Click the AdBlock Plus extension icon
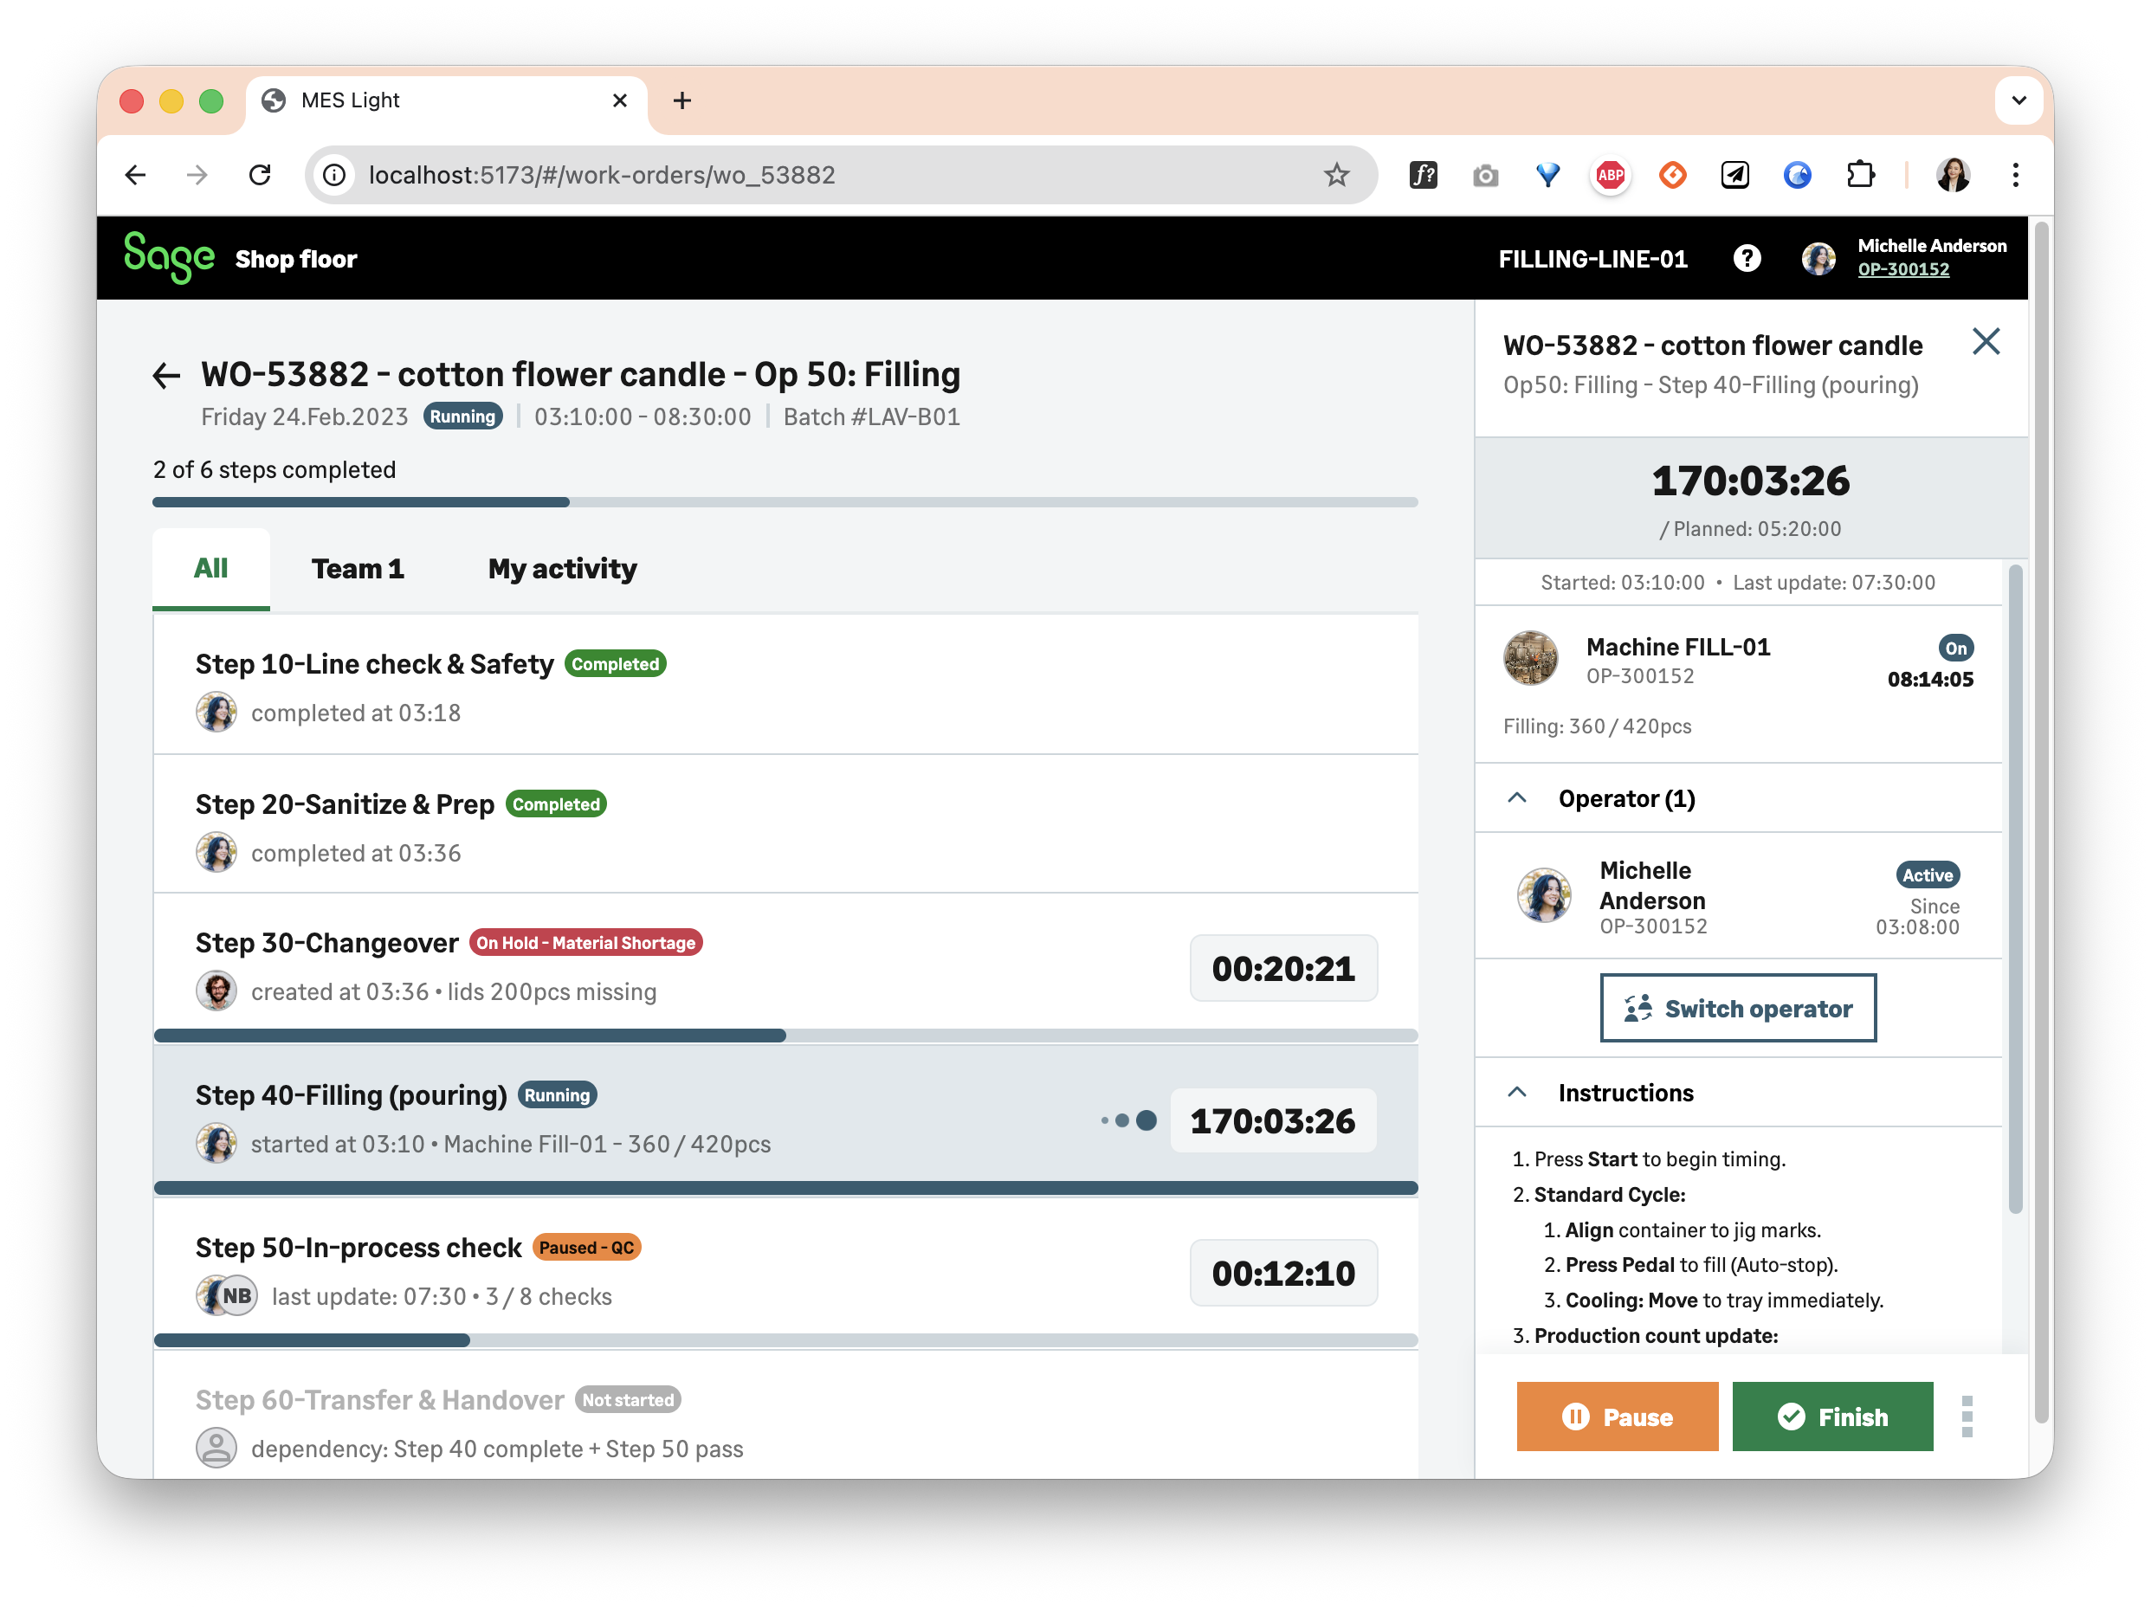 tap(1611, 175)
